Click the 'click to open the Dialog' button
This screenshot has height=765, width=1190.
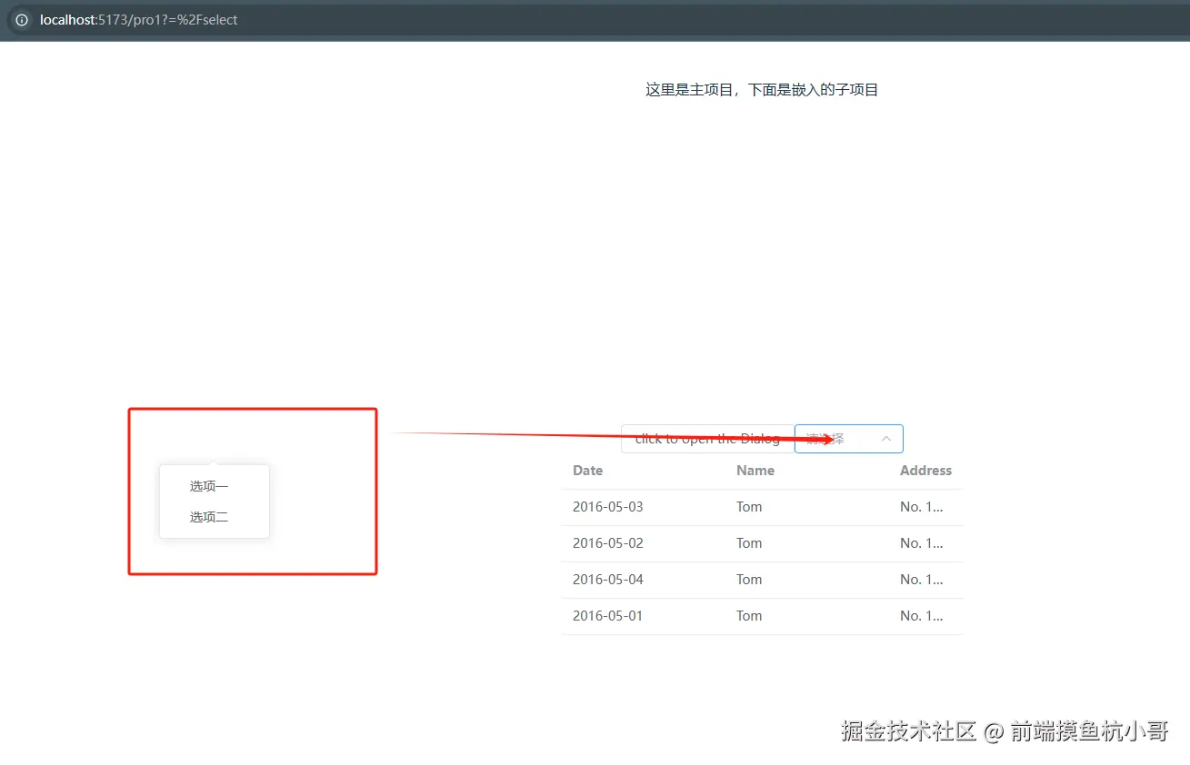pos(707,439)
